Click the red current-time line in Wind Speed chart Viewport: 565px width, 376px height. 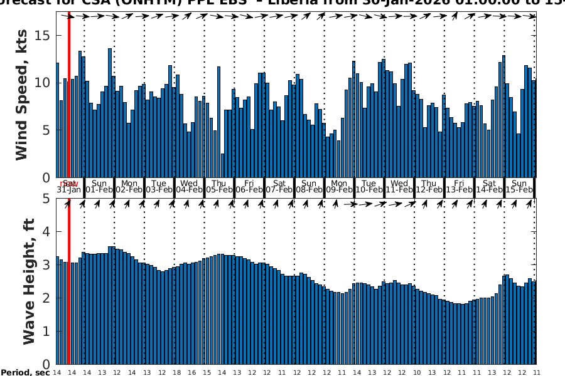coord(68,94)
